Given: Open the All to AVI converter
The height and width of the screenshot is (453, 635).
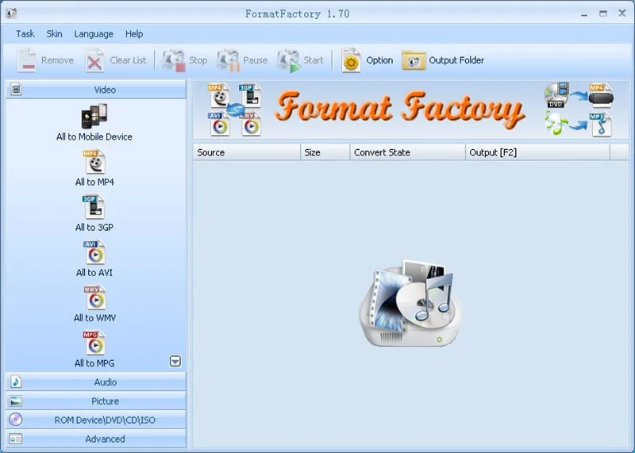Looking at the screenshot, I should (94, 252).
